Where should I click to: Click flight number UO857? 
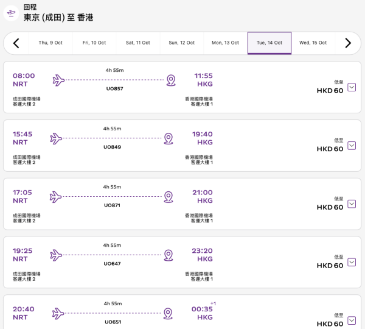point(114,88)
